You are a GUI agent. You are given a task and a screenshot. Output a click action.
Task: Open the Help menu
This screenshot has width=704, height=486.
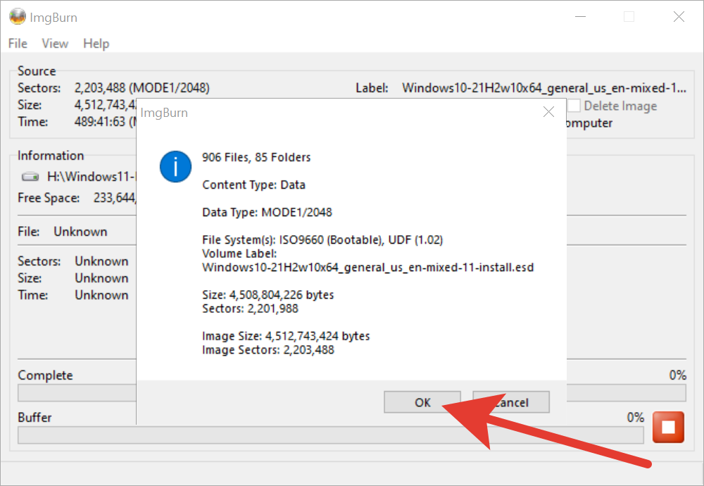pyautogui.click(x=96, y=44)
